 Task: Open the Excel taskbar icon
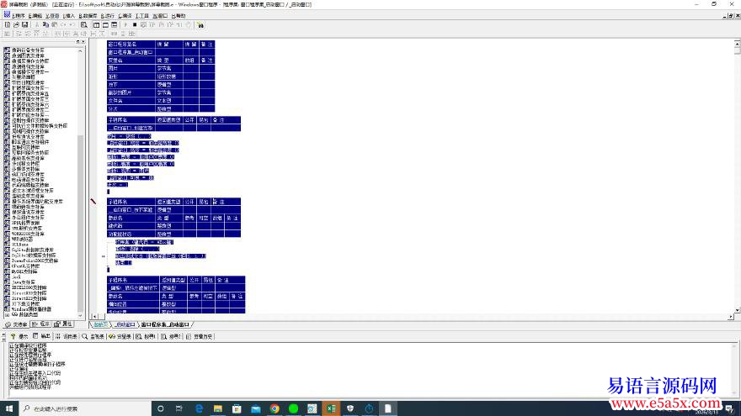point(331,408)
